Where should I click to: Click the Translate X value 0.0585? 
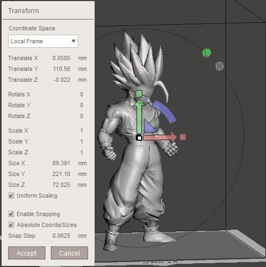click(61, 58)
